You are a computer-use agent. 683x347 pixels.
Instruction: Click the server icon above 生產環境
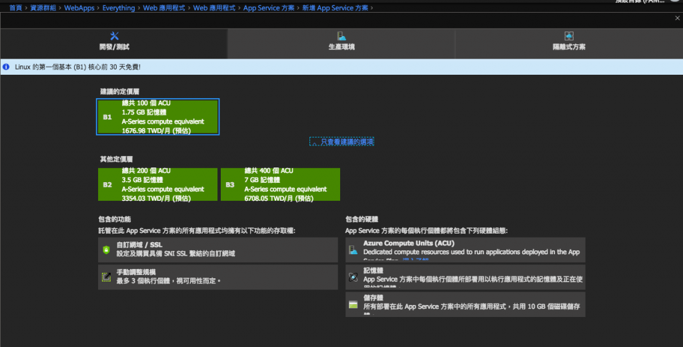tap(341, 36)
